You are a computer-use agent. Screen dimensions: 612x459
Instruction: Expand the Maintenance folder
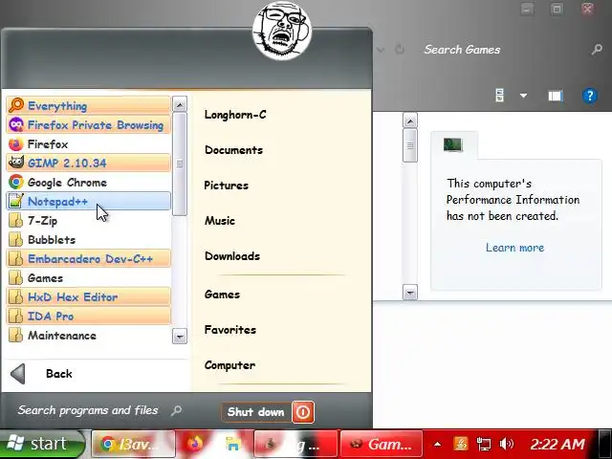(x=89, y=336)
